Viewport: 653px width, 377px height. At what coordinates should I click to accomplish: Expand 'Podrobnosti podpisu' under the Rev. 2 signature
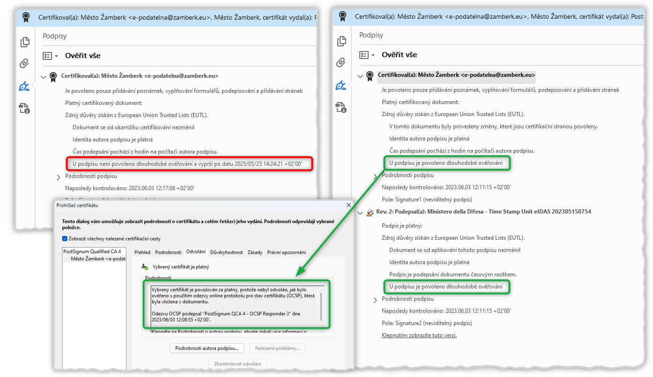point(375,300)
